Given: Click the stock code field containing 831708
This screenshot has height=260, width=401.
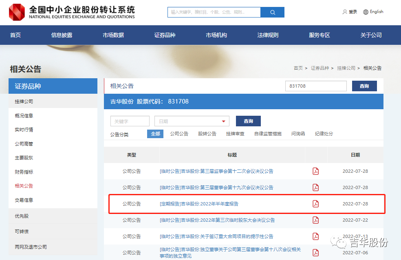Looking at the screenshot, I should pyautogui.click(x=316, y=86).
